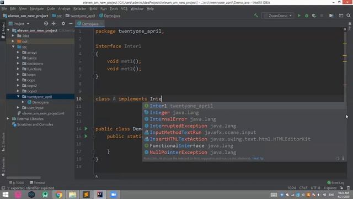Select the Demo.java editor tab

coord(90,23)
